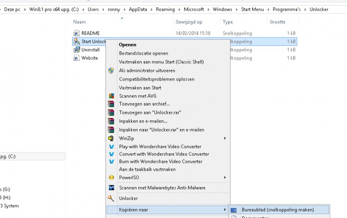Image resolution: width=347 pixels, height=218 pixels.
Task: Click the Unlocker wand icon
Action: [111, 199]
